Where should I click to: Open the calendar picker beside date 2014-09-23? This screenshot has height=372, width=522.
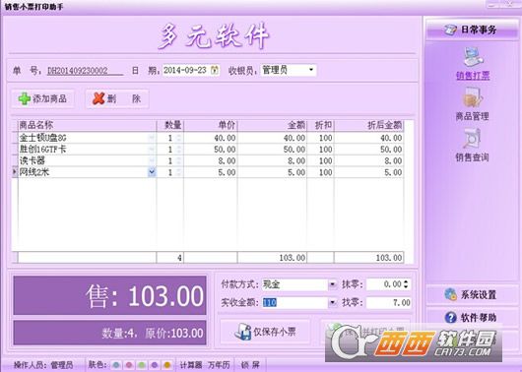pyautogui.click(x=215, y=70)
